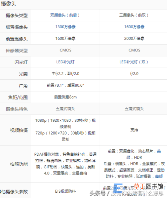Image resolution: width=167 pixels, height=198 pixels.
Task: Select the 前置78.1°，后置80.6° cell
Action: [65, 85]
